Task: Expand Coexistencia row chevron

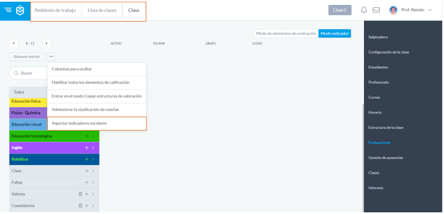Action: 93,206
